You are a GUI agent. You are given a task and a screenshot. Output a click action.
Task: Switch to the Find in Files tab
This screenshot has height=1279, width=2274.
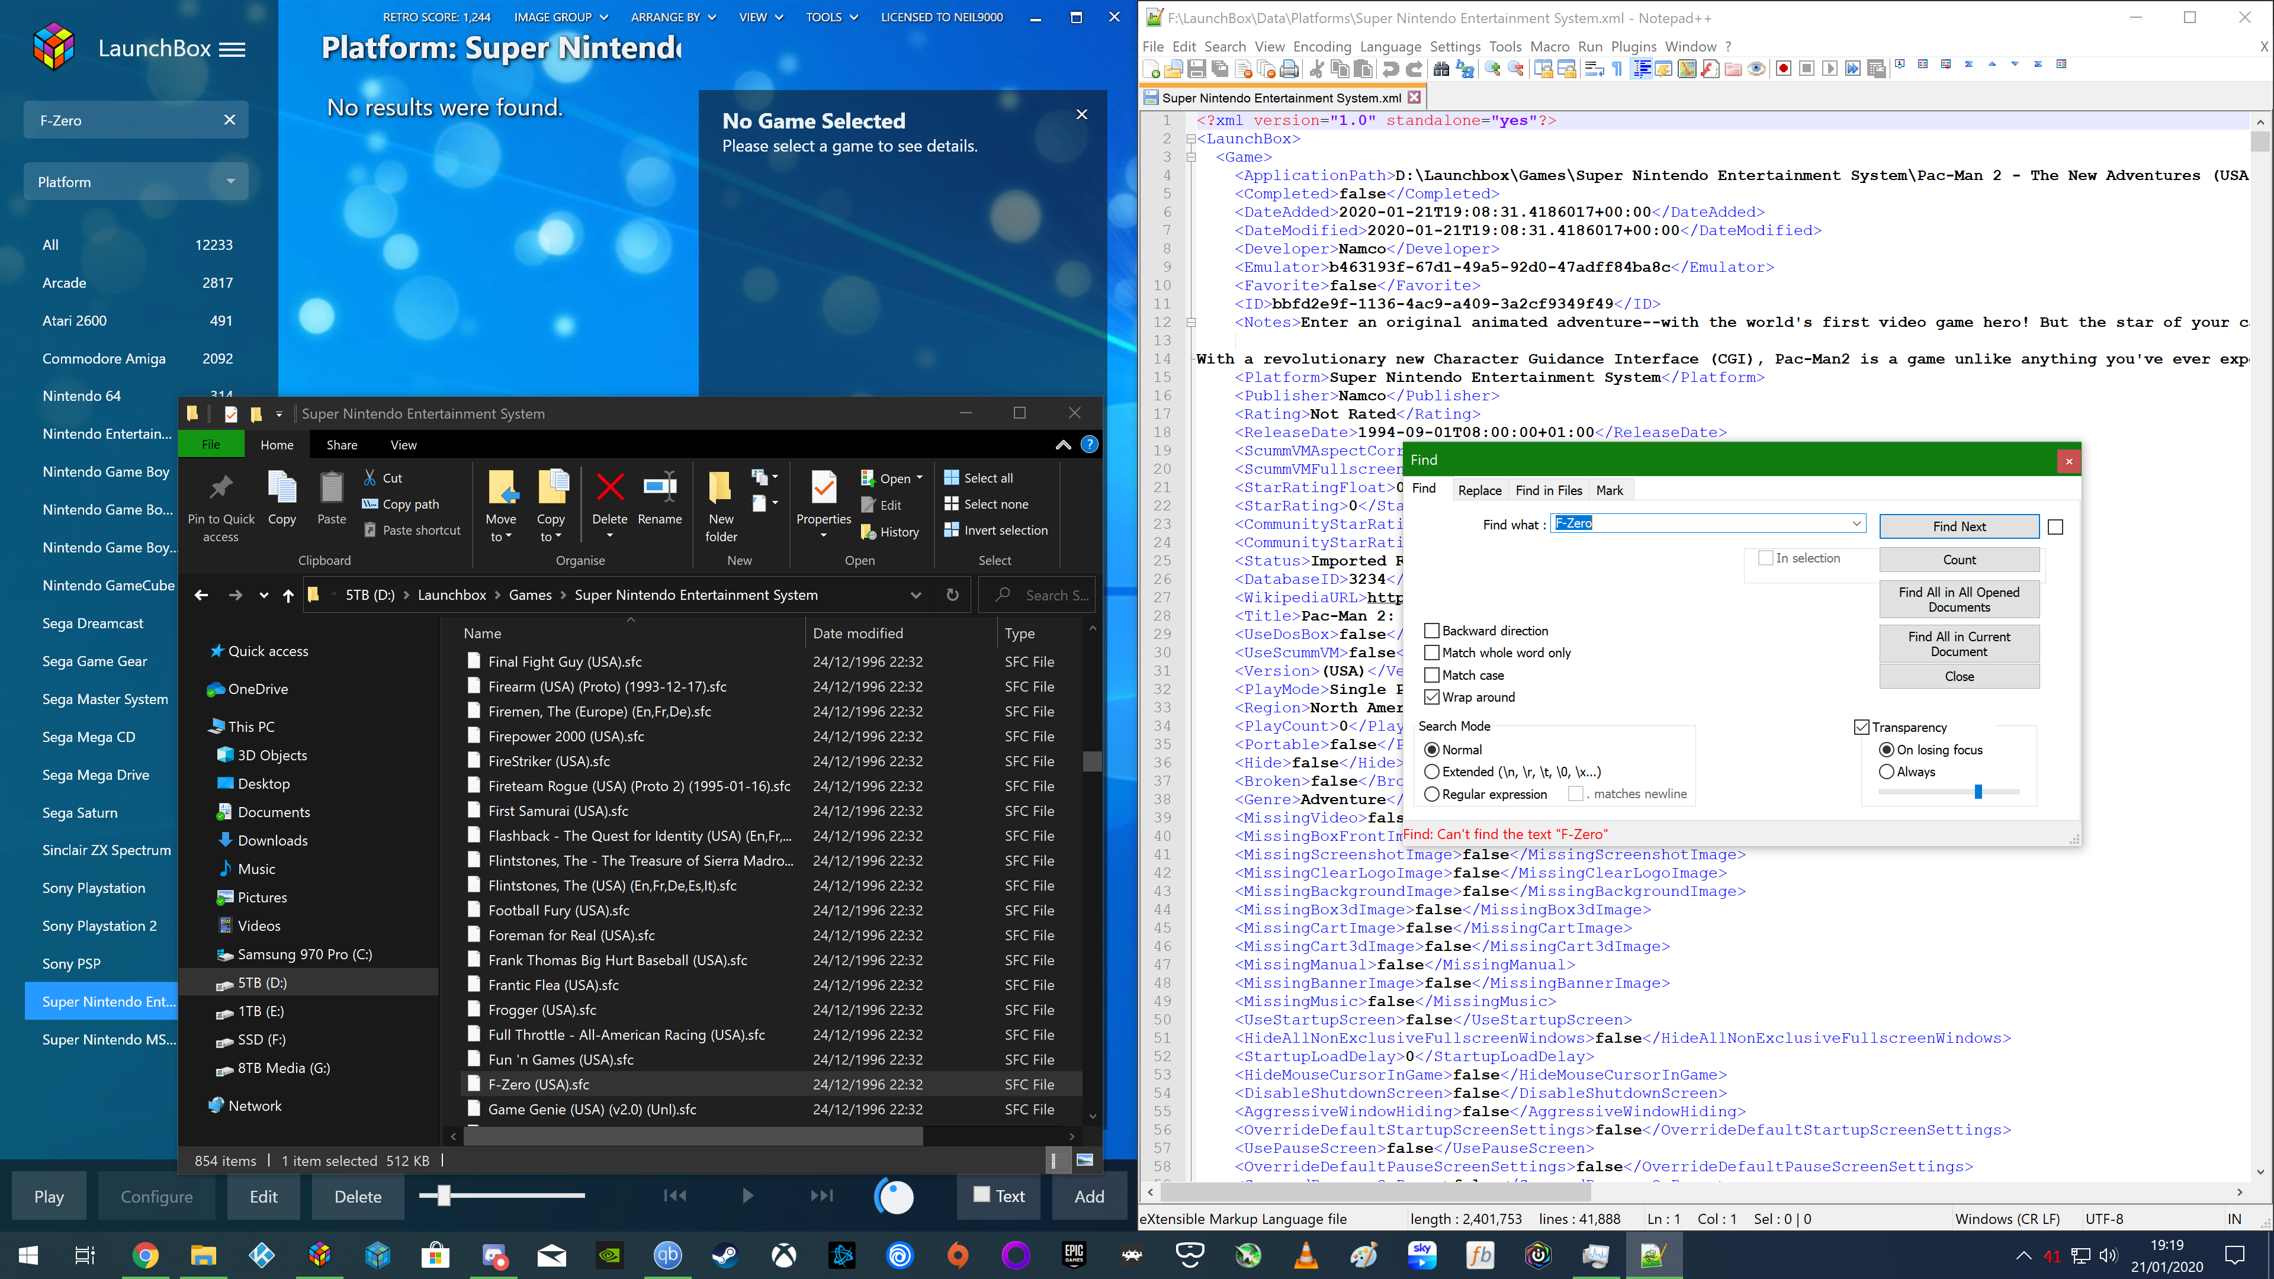click(1549, 490)
